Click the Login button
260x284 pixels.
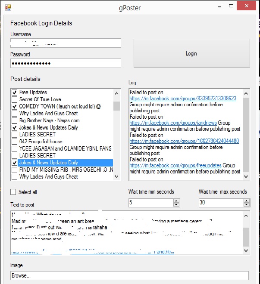(192, 53)
